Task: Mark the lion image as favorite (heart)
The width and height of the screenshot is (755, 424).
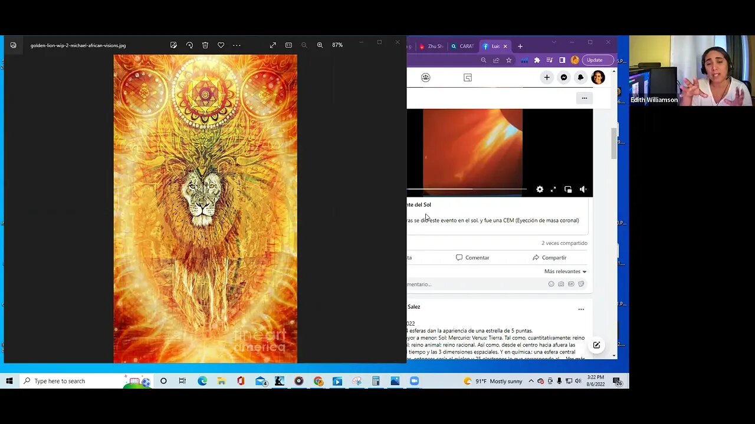Action: (x=221, y=45)
